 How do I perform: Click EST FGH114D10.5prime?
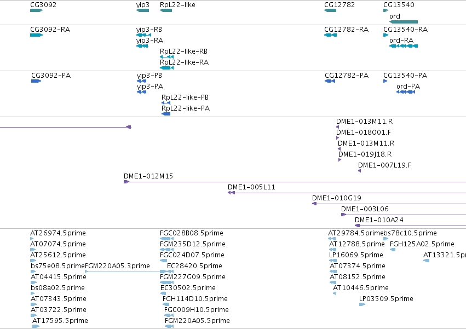click(166, 304)
